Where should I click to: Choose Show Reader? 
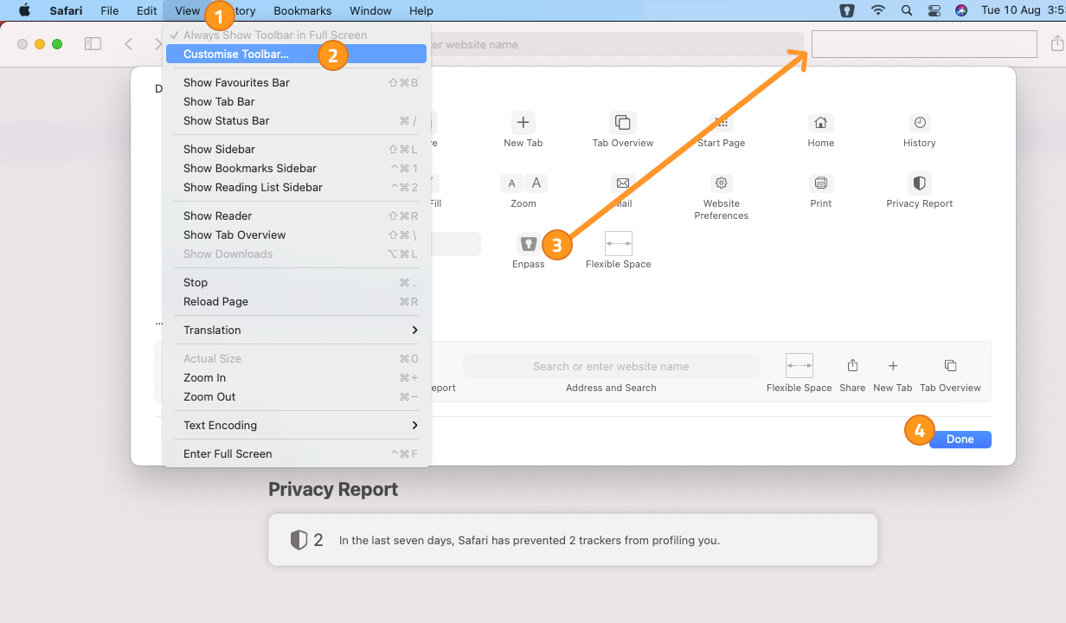[297, 215]
